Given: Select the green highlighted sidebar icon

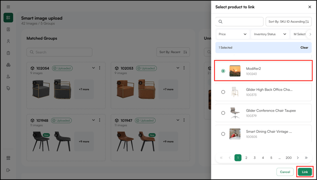Looking at the screenshot, I should (x=9, y=17).
